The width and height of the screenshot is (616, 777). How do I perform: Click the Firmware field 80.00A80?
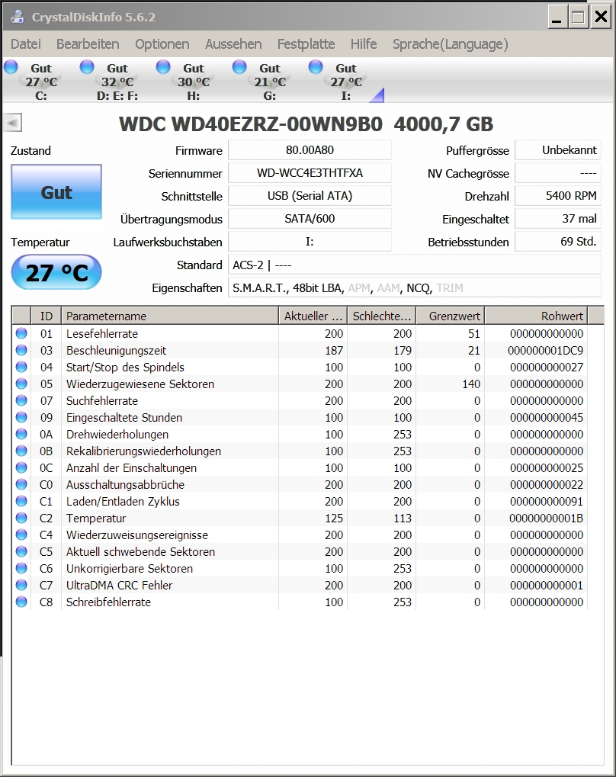pos(310,150)
